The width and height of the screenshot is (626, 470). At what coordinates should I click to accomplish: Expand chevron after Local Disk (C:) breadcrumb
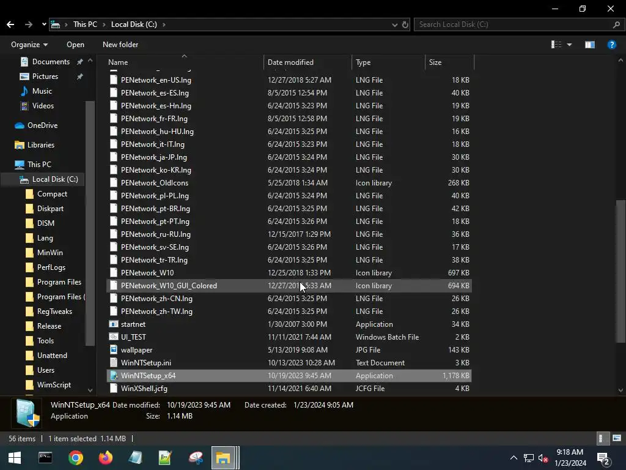[x=164, y=24]
